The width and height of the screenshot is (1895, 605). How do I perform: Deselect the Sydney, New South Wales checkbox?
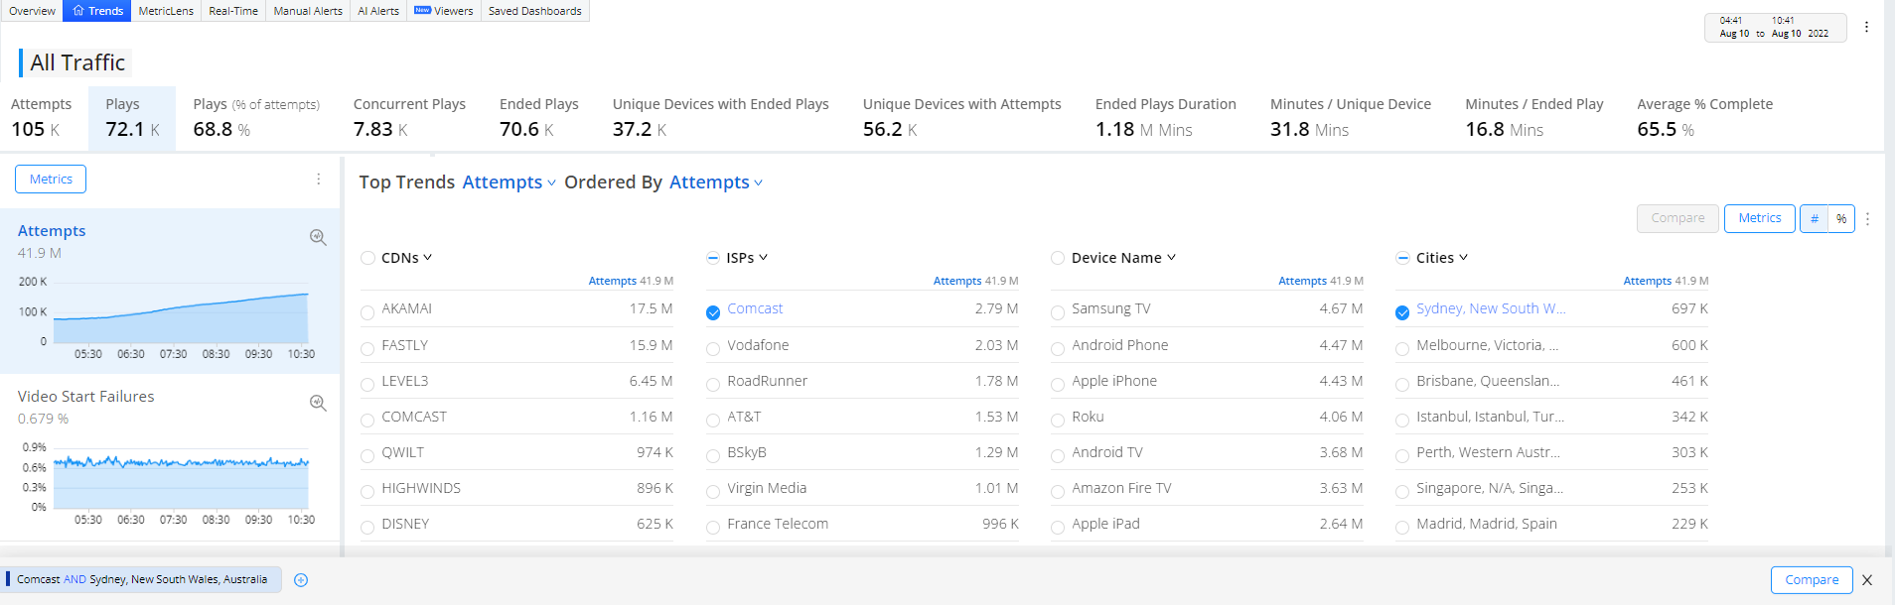tap(1402, 313)
